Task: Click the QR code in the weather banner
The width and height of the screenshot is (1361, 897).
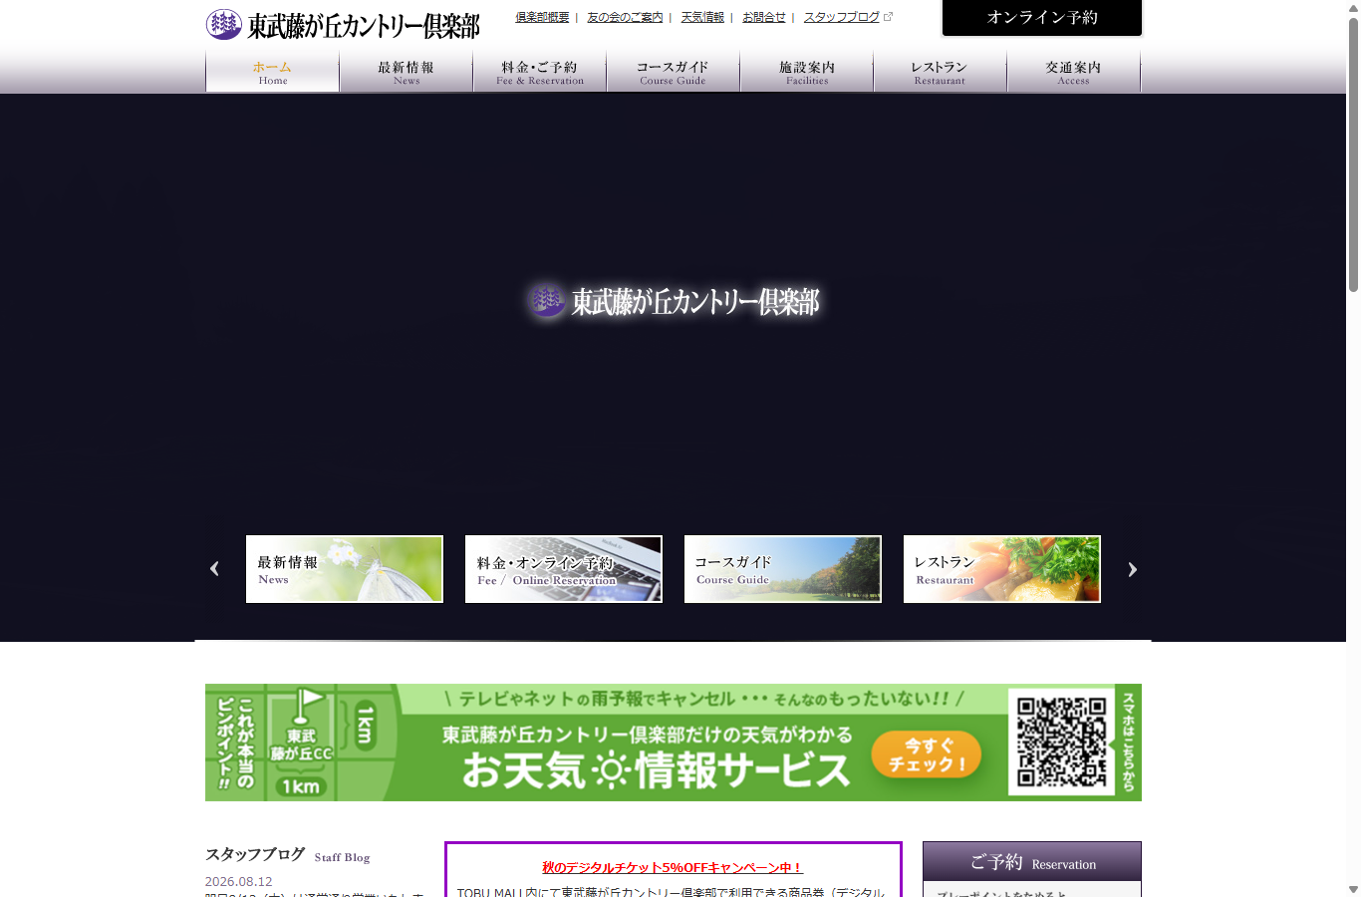Action: (x=1061, y=742)
